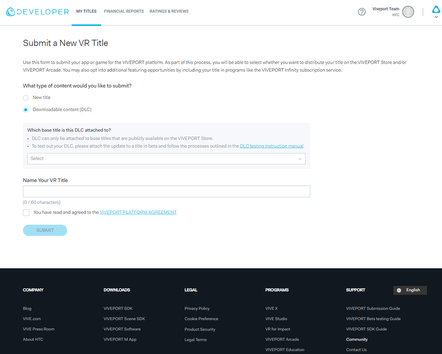This screenshot has width=442, height=354.
Task: Open the VIVE Studio link
Action: (x=276, y=319)
